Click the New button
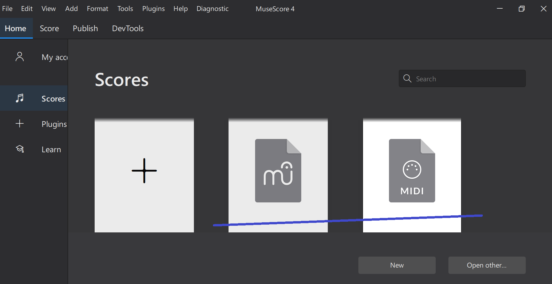This screenshot has width=552, height=284. pos(397,265)
